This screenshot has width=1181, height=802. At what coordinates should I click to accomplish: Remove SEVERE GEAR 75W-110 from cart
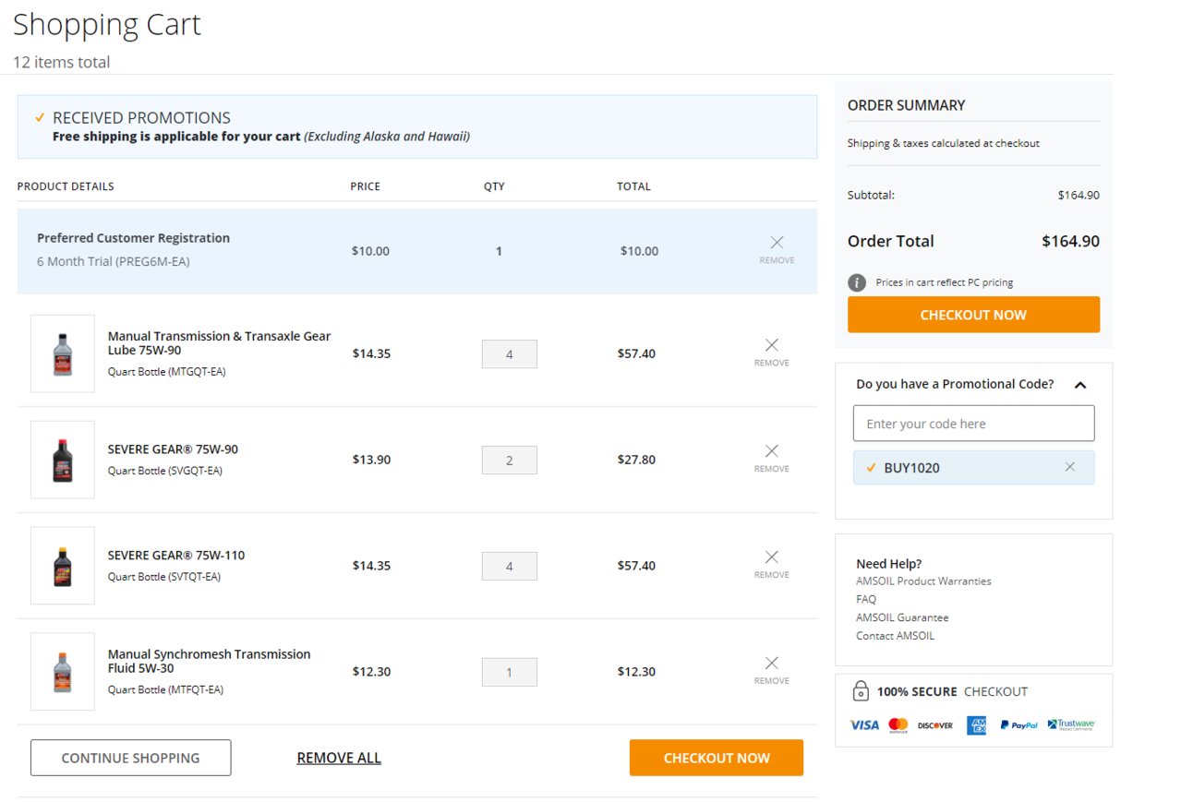coord(772,564)
